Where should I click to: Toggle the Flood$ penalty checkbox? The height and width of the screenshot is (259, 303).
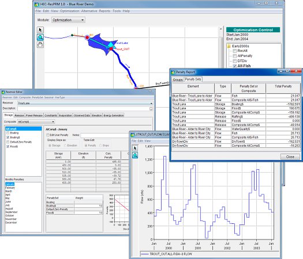8,146
